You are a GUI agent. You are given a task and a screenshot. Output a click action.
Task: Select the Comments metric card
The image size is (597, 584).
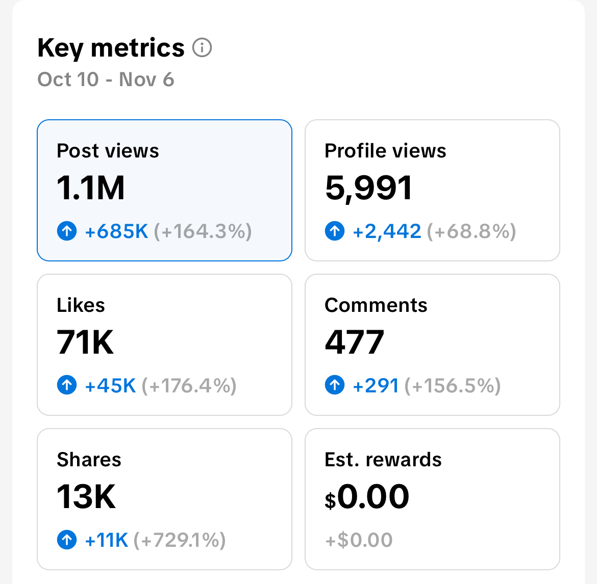click(432, 344)
